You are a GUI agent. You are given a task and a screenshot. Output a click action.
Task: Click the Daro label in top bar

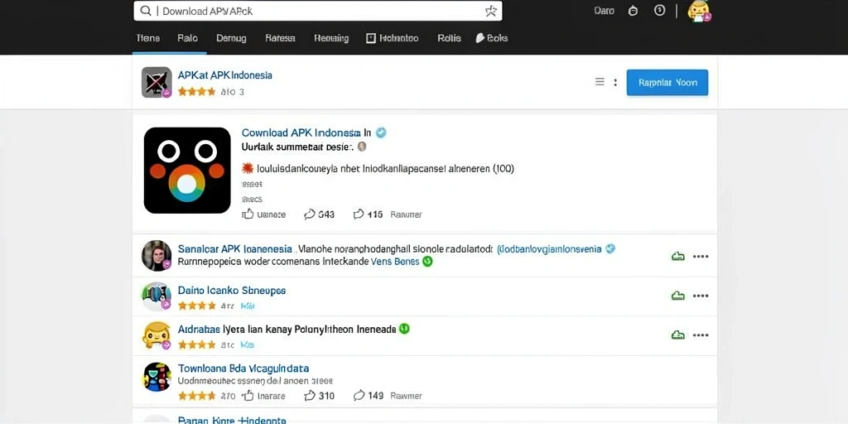pyautogui.click(x=604, y=10)
